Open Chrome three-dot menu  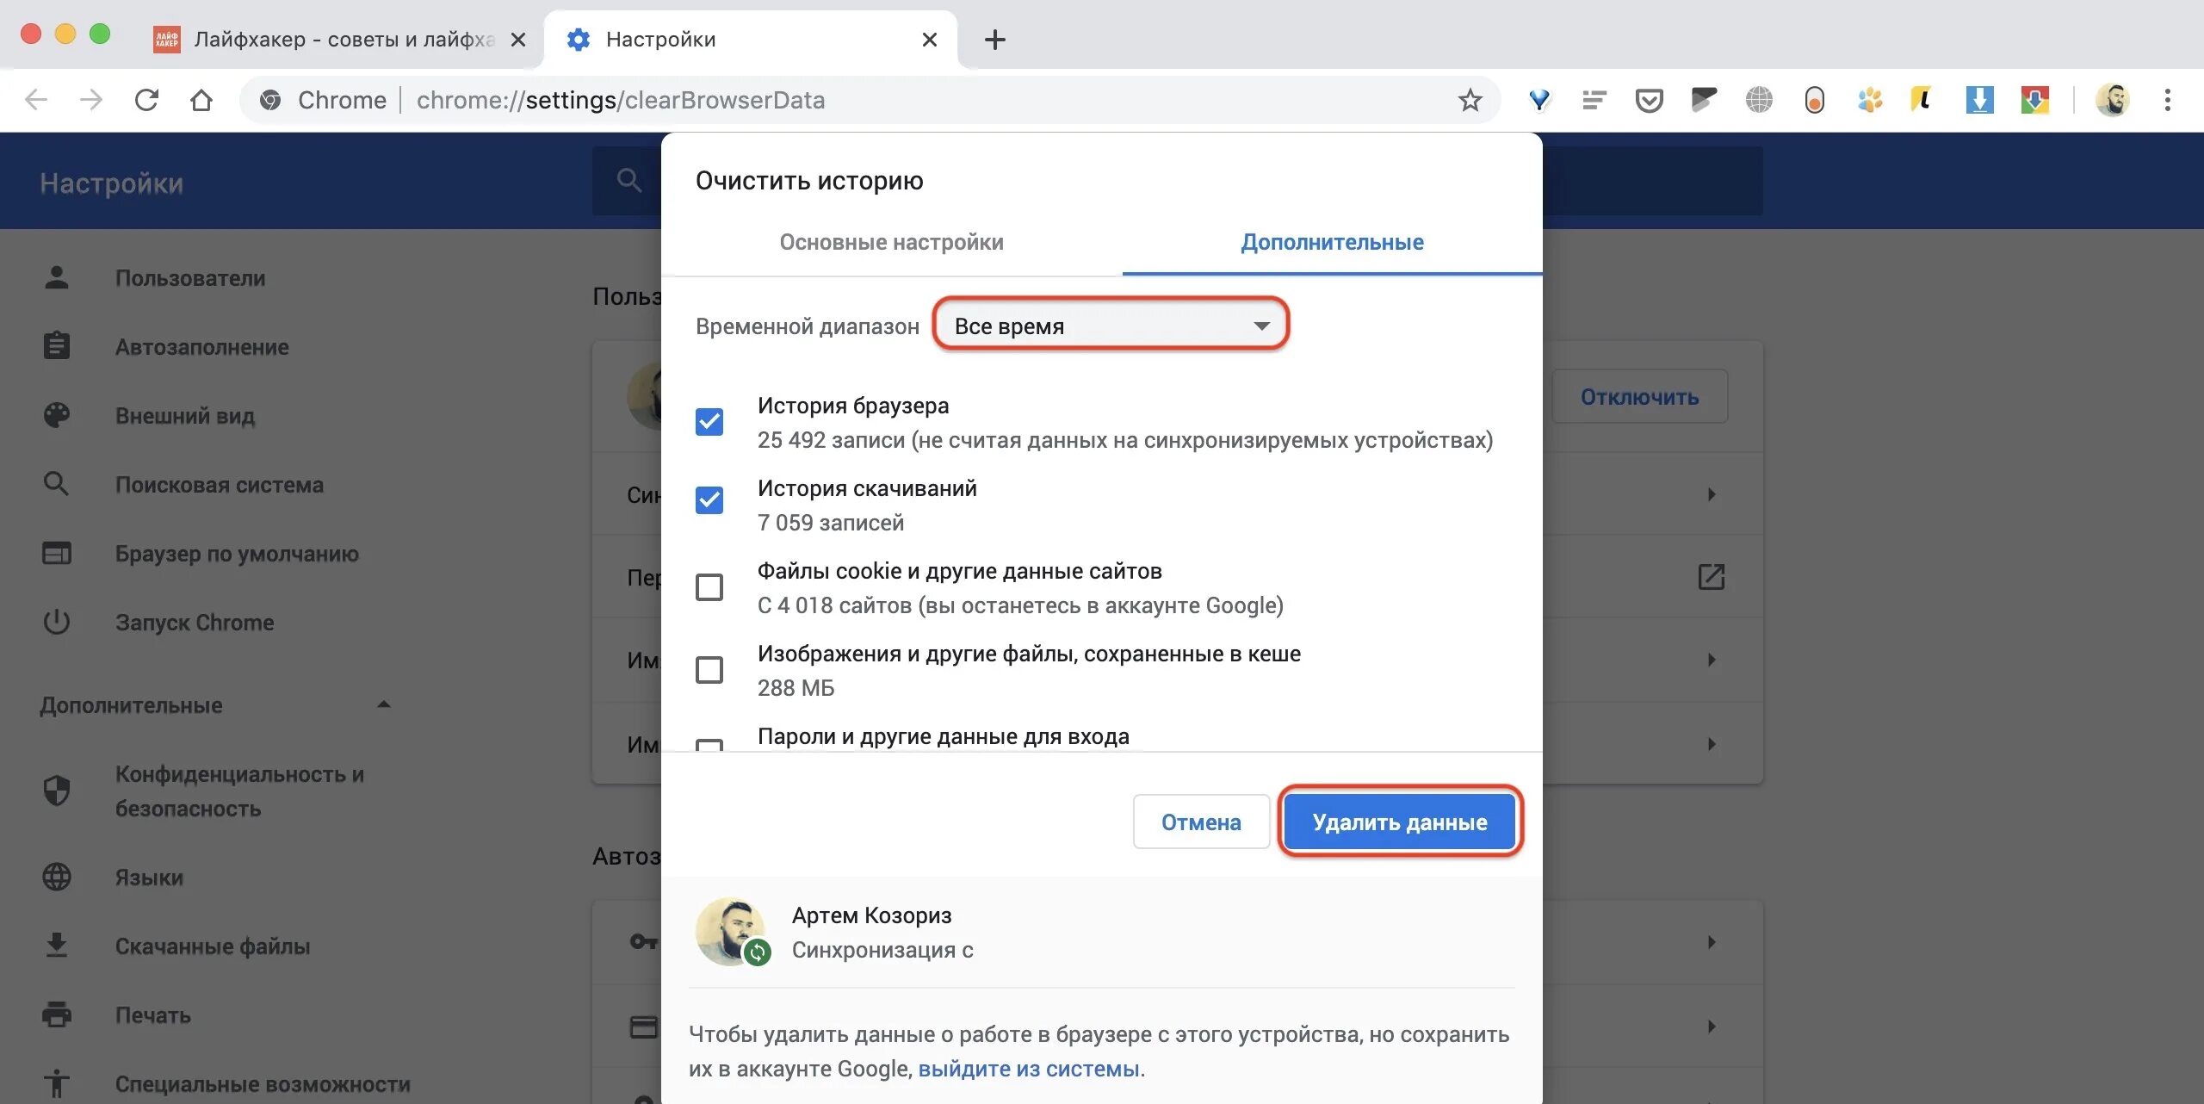(x=2167, y=101)
